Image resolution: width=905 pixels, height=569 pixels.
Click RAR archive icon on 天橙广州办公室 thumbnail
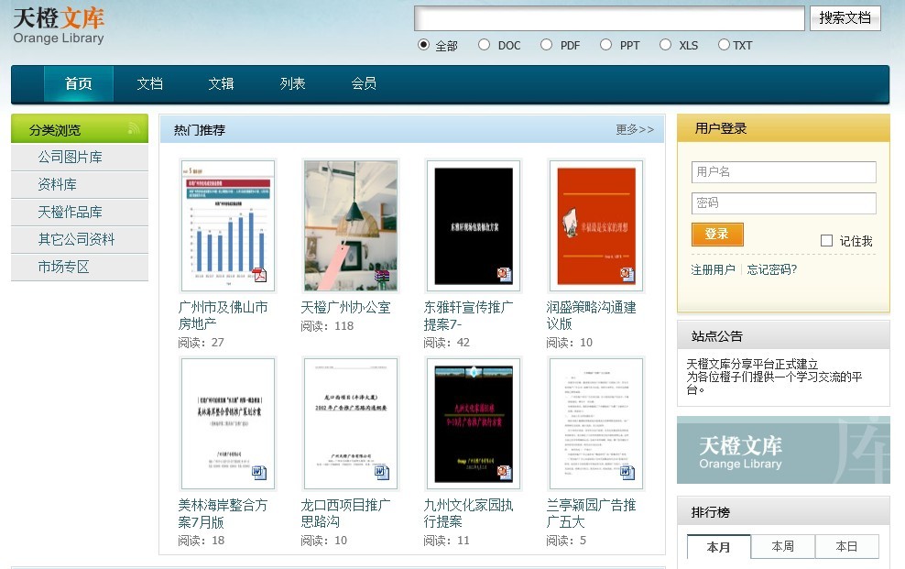click(x=383, y=276)
